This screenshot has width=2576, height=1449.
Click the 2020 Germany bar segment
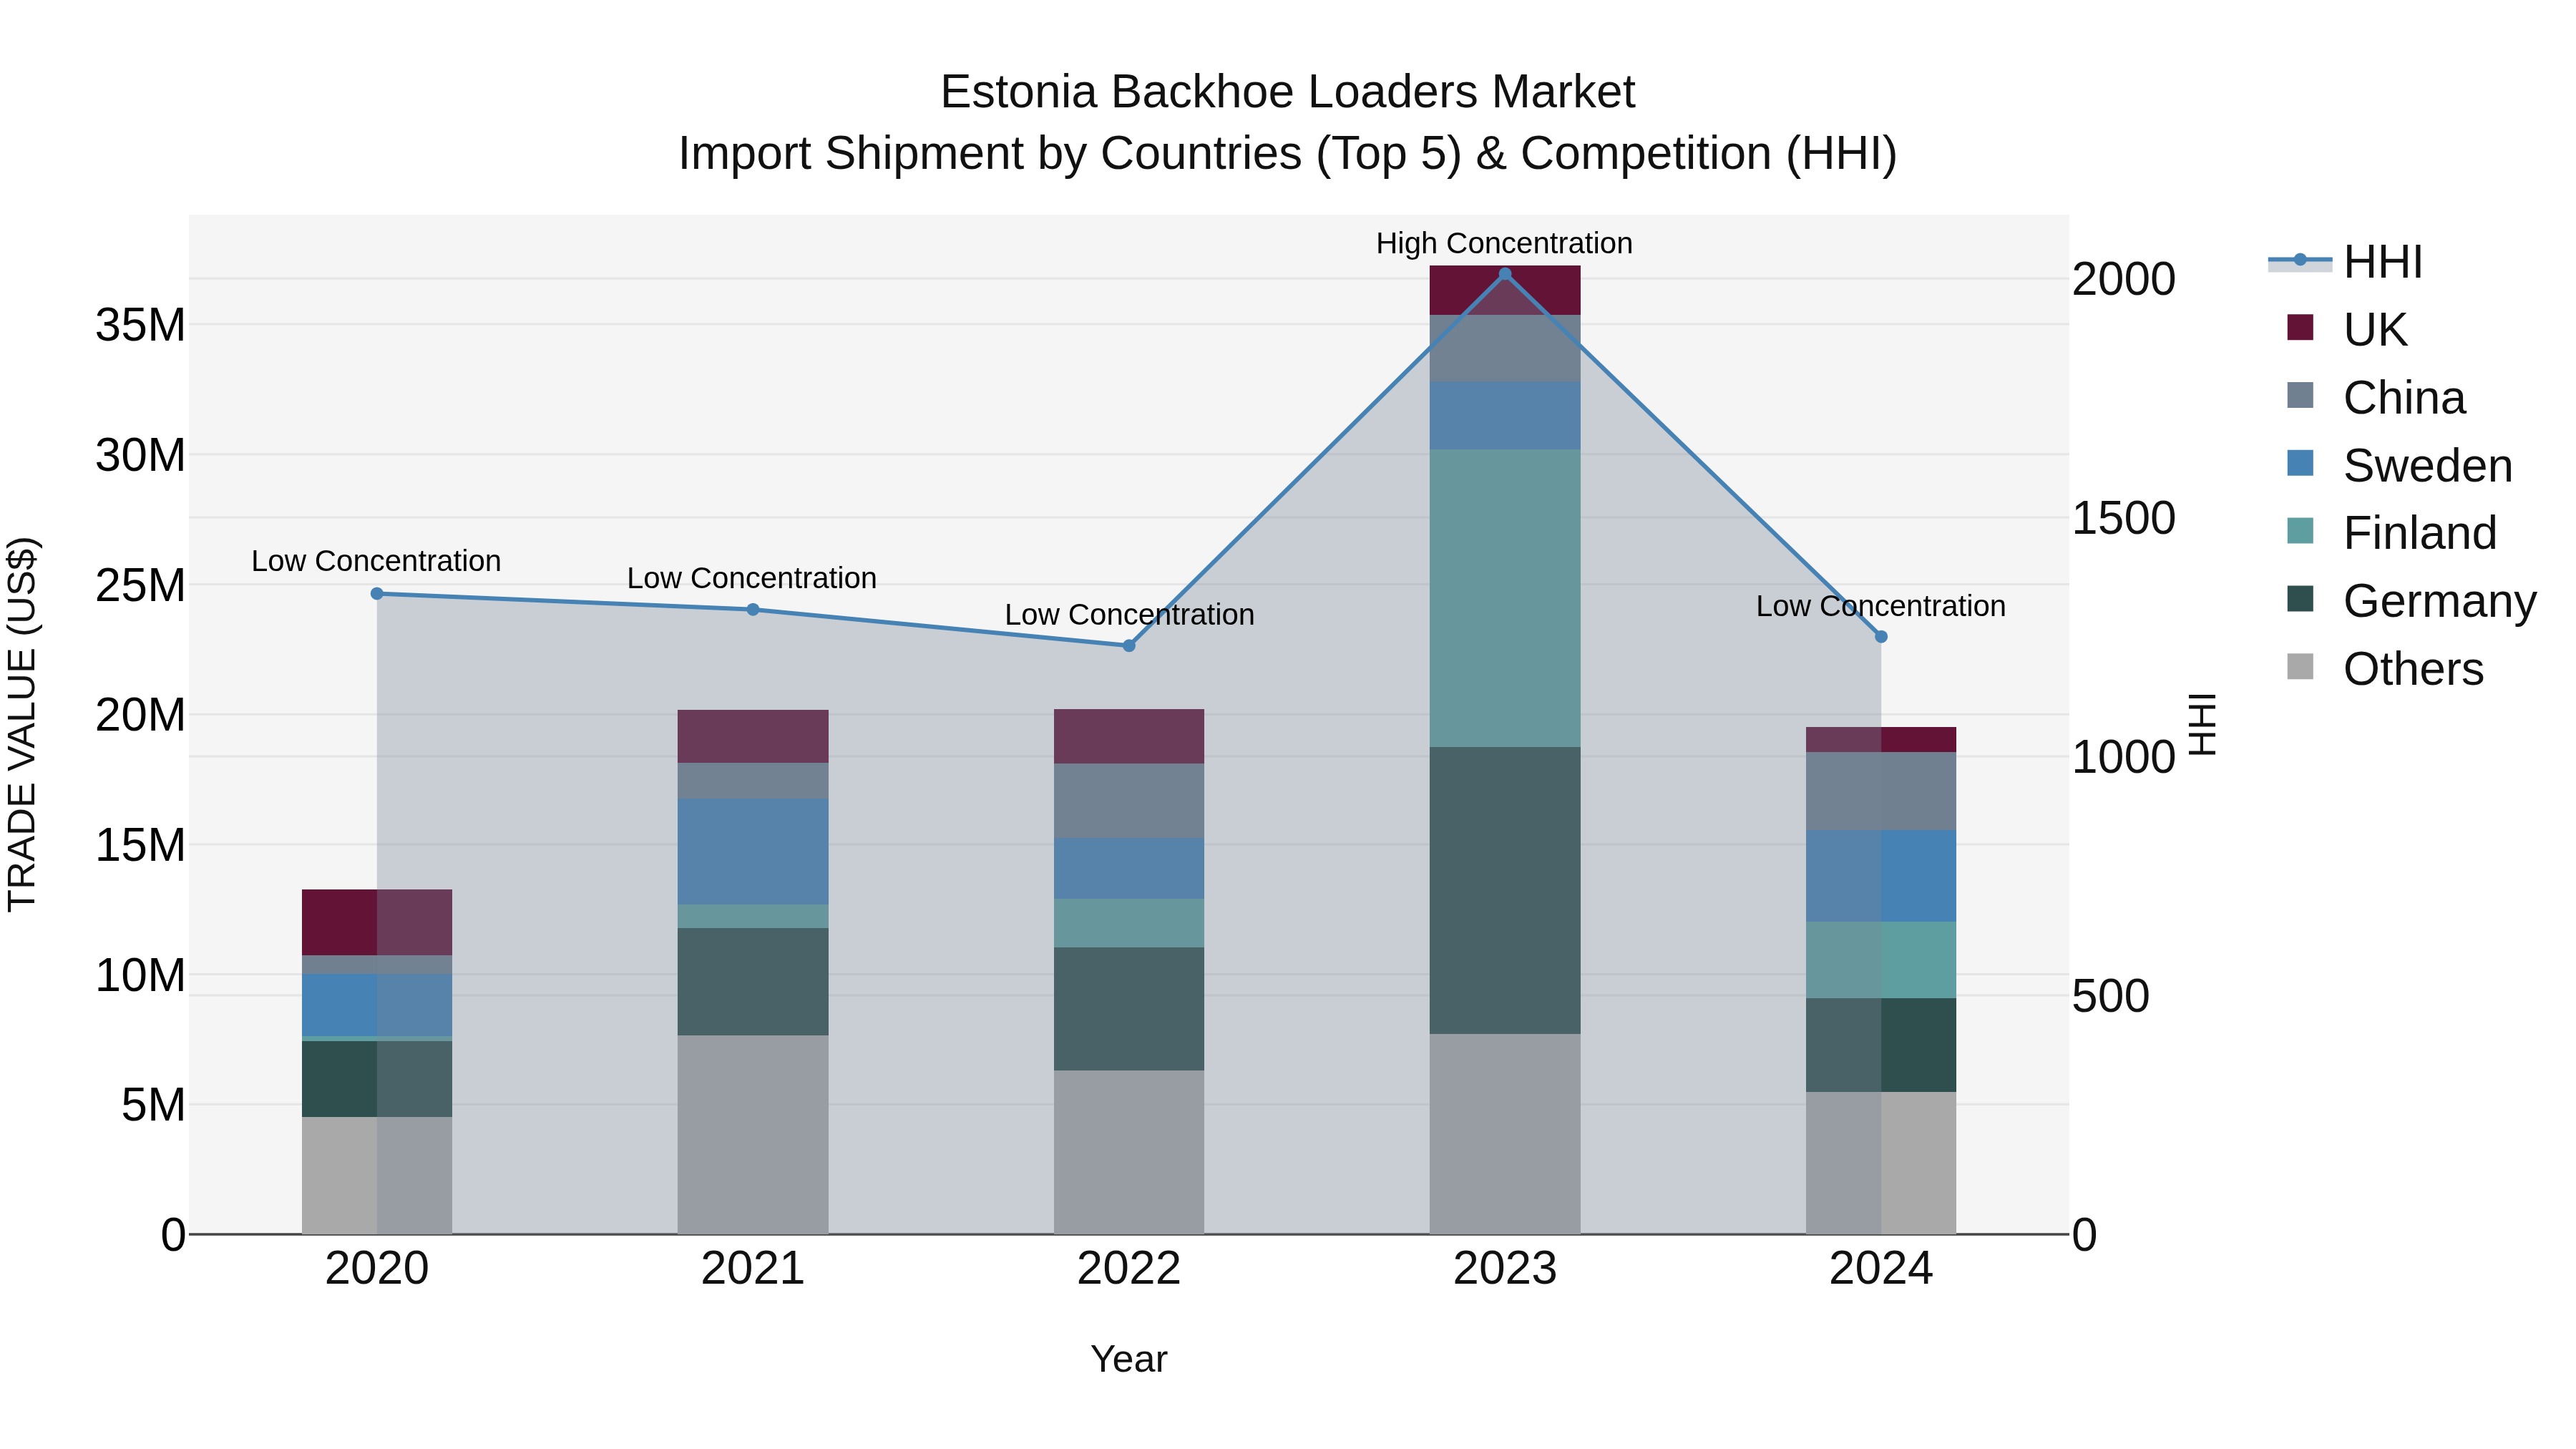pos(377,1079)
